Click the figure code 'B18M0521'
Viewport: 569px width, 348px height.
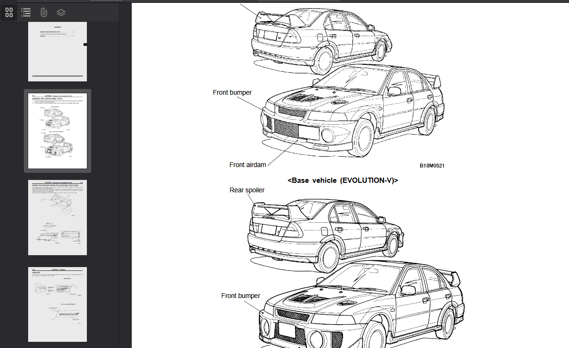(x=432, y=166)
